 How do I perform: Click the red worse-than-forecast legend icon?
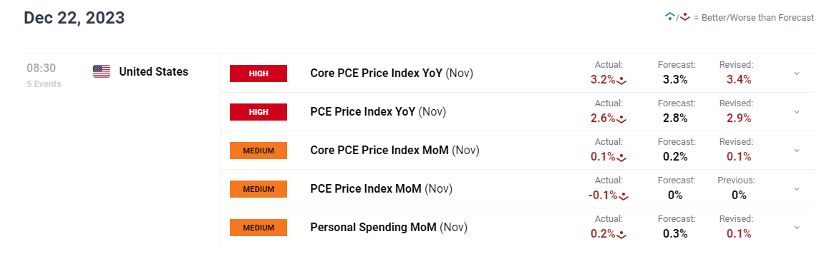tap(685, 17)
